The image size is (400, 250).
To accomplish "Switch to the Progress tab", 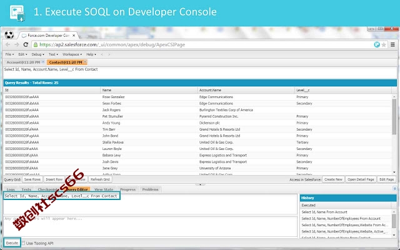I will (x=127, y=189).
